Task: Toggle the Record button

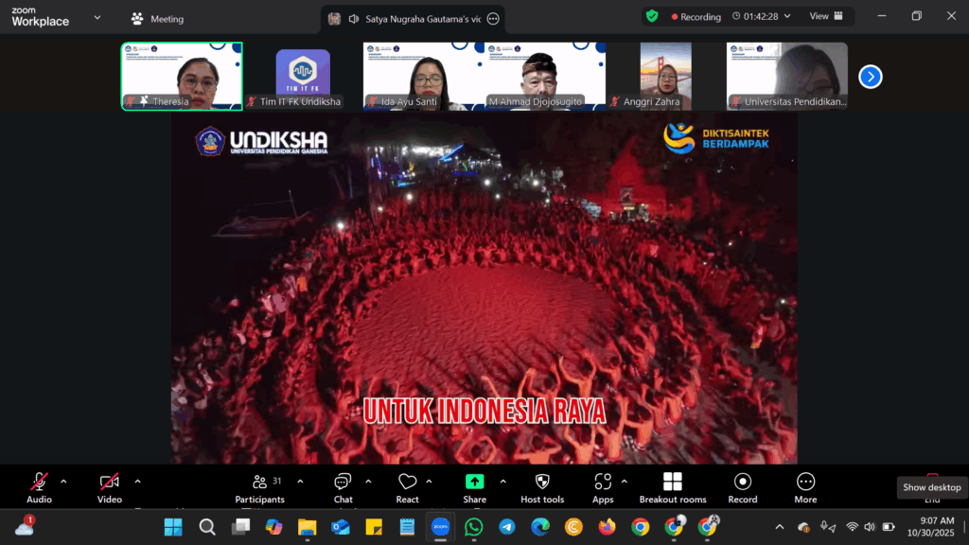Action: 742,486
